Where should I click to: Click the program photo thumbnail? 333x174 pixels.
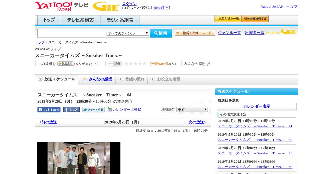[x=79, y=158]
